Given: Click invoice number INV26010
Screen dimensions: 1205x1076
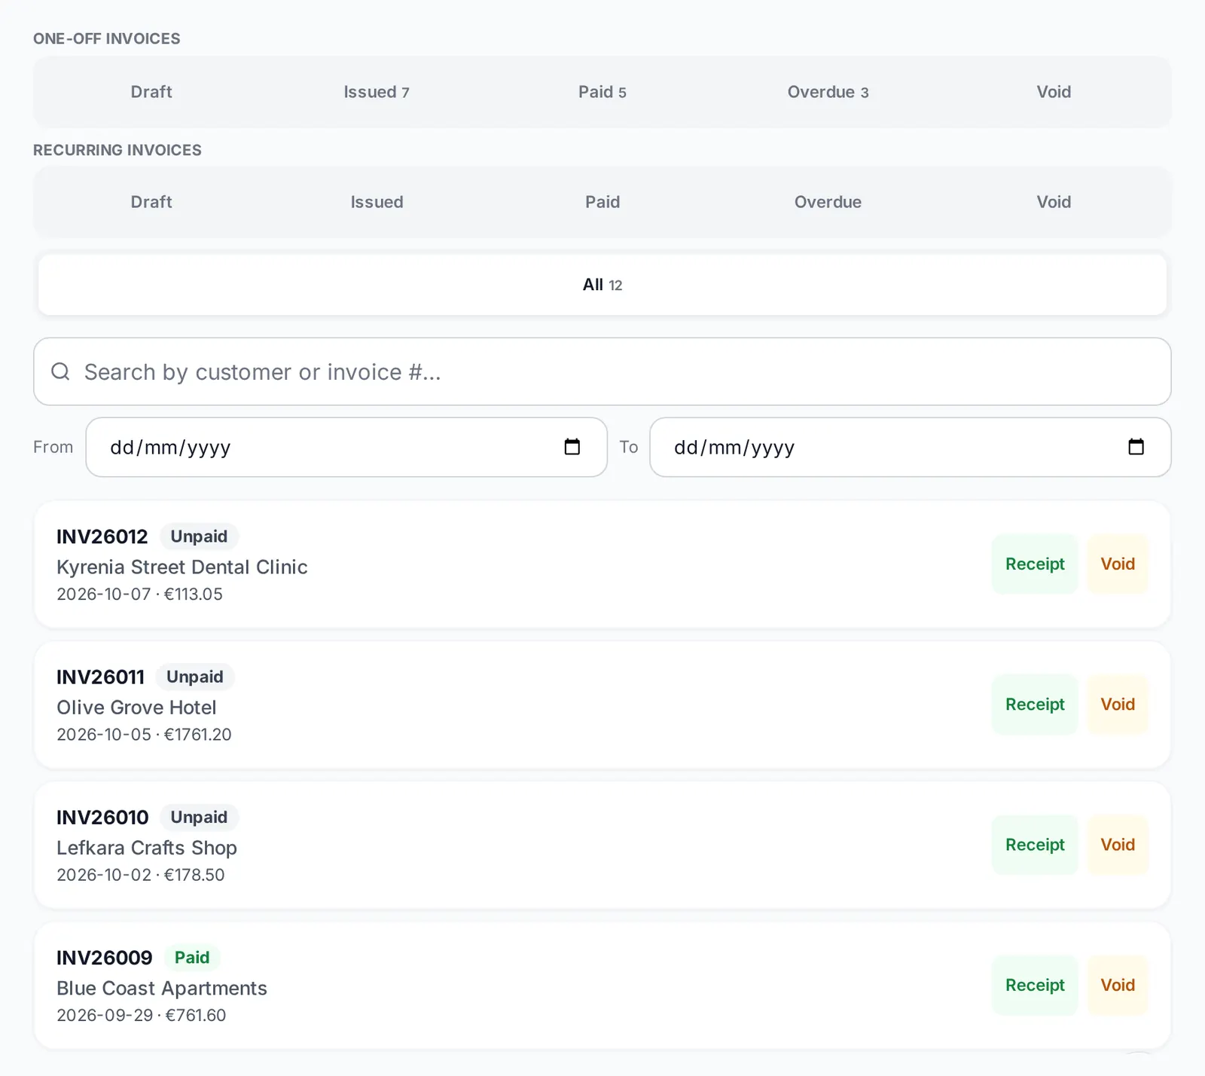Looking at the screenshot, I should click(102, 817).
